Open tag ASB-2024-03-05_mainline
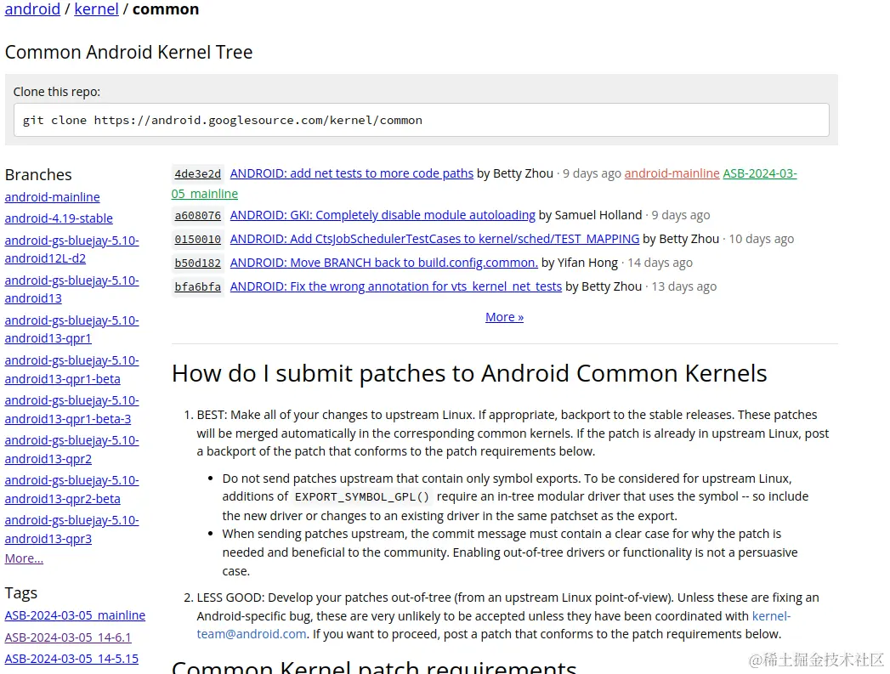 [75, 615]
